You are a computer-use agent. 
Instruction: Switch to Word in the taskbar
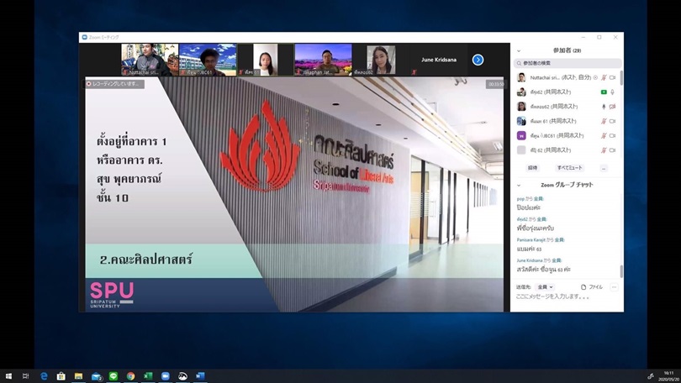pyautogui.click(x=200, y=376)
